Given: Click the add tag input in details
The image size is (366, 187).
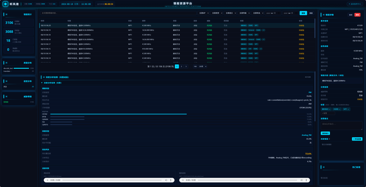Looking at the screenshot, I should [x=328, y=113].
